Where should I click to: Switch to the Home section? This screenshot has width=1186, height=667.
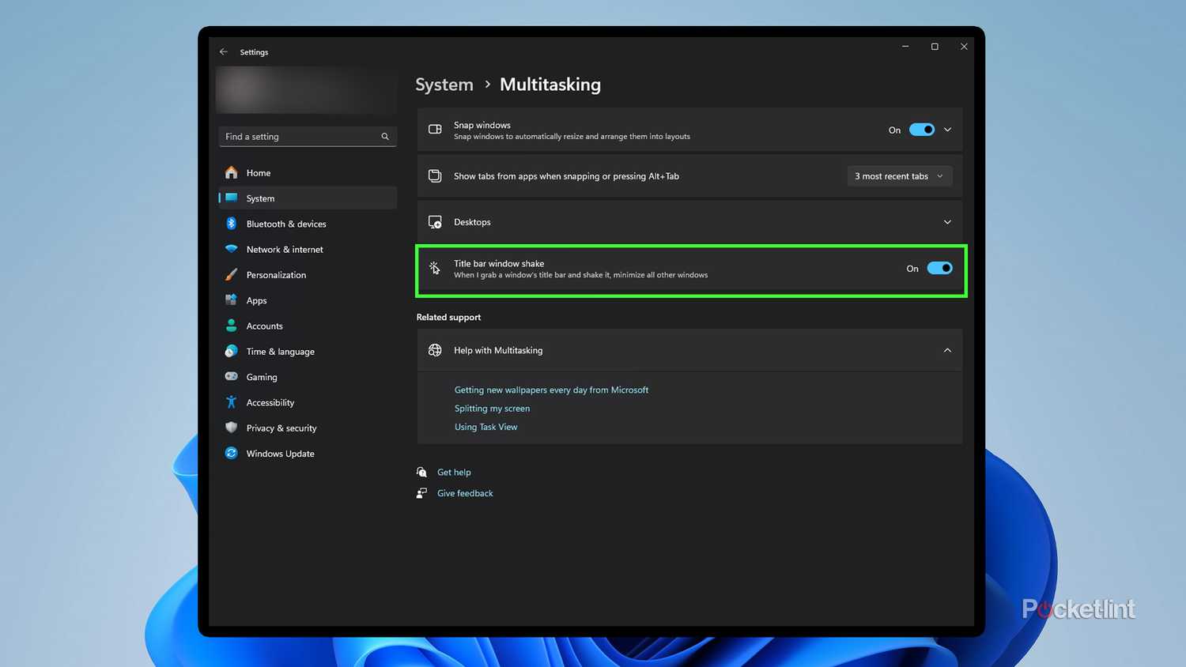(x=258, y=172)
